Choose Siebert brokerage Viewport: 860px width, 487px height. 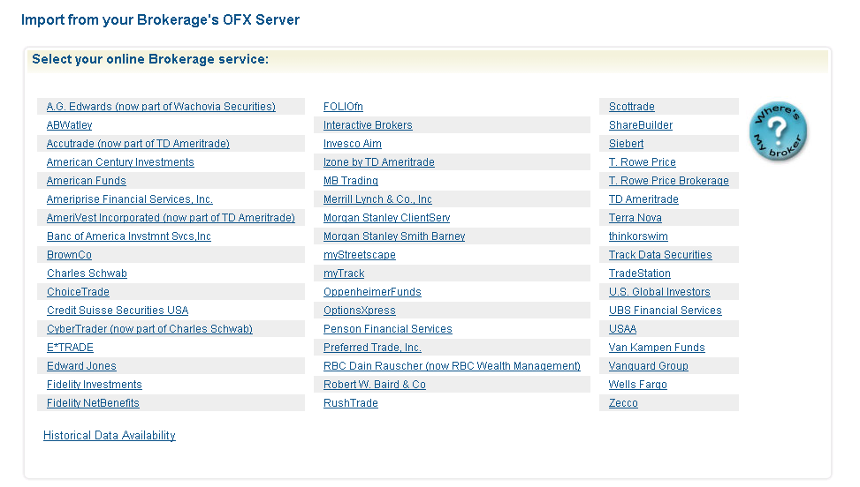click(x=626, y=144)
